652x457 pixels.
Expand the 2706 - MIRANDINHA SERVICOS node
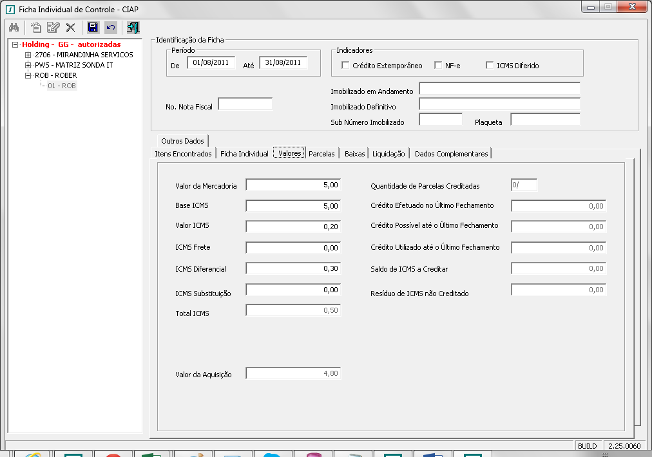[28, 55]
